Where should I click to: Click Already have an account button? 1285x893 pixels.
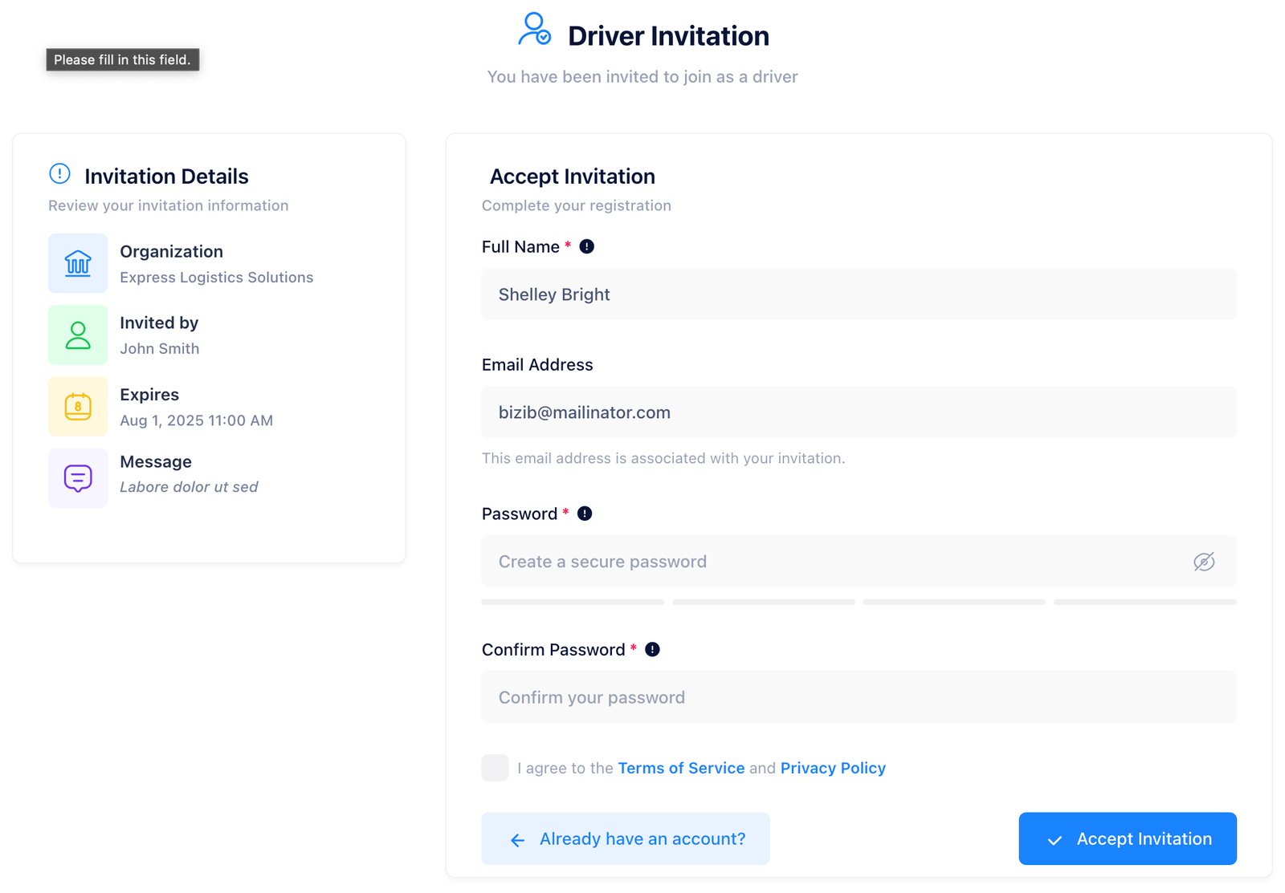click(626, 838)
